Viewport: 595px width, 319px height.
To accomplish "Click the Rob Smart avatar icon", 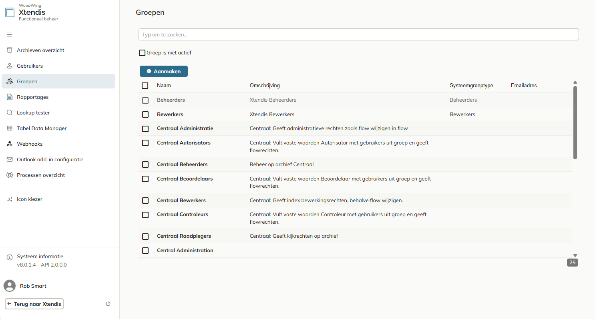I will (x=10, y=286).
